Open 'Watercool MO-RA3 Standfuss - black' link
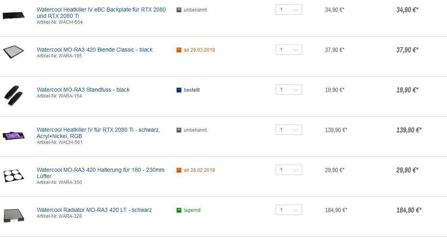Screen dimensions: 447x238 tap(83, 90)
